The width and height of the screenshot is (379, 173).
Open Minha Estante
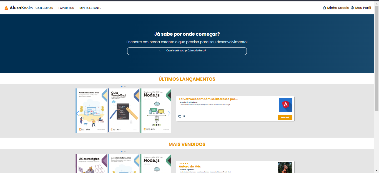coord(90,8)
